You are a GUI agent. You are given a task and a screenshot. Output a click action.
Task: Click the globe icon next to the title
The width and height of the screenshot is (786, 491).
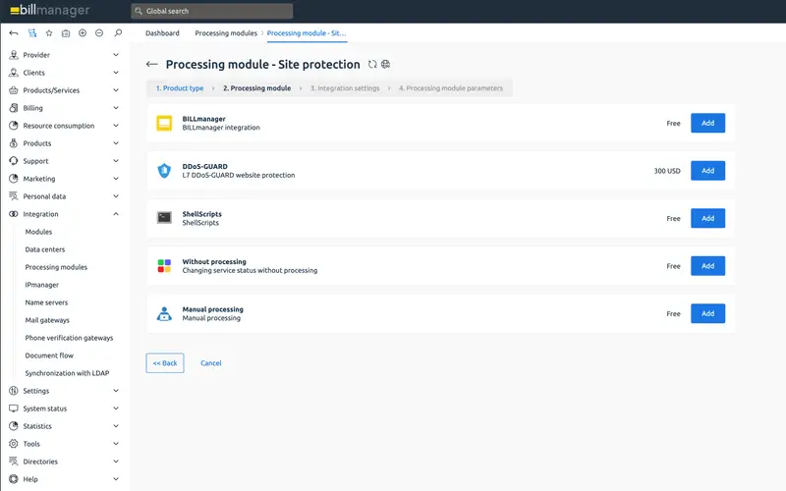[x=385, y=64]
